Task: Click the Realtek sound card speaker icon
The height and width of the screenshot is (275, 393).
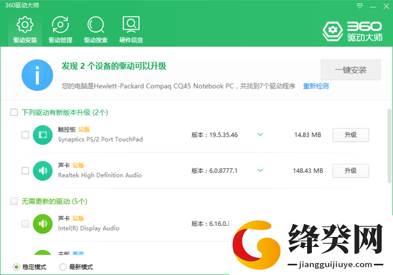Action: [x=43, y=171]
